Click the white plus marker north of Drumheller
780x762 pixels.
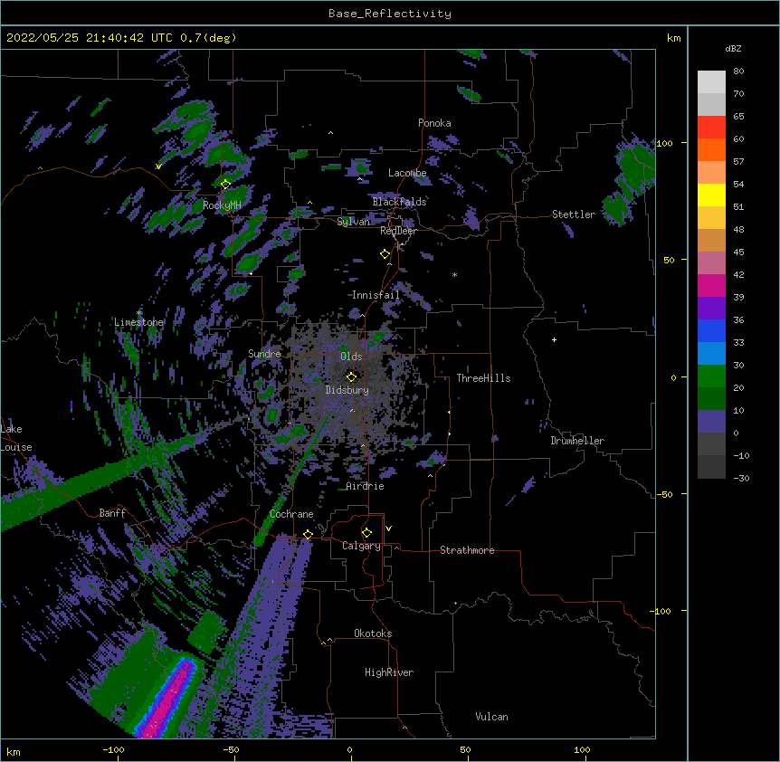[x=554, y=339]
